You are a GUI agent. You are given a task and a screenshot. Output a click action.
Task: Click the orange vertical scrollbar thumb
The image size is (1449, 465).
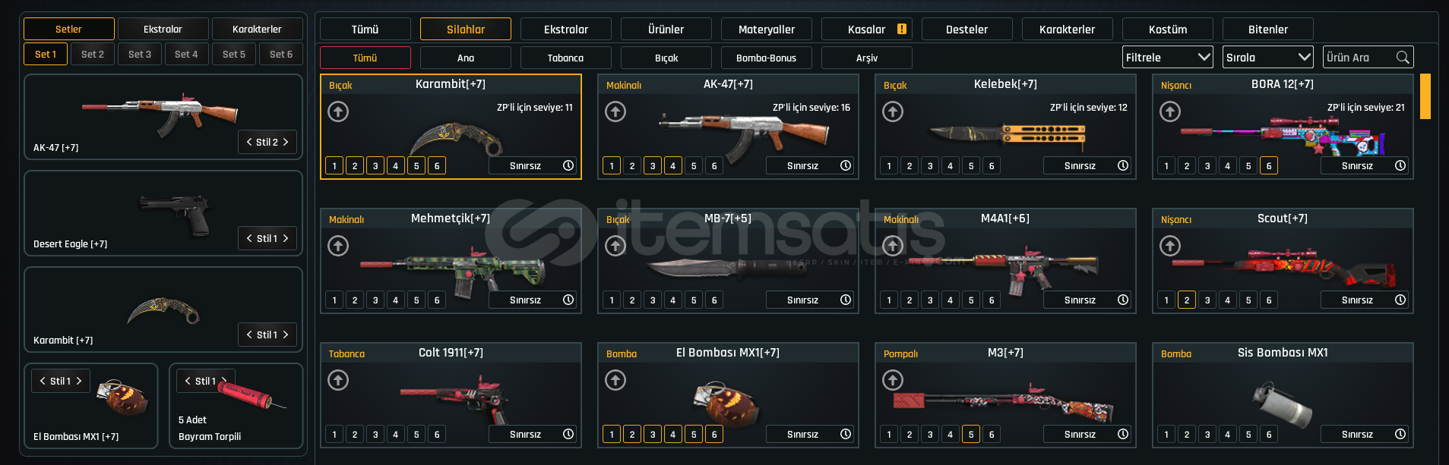tap(1425, 96)
